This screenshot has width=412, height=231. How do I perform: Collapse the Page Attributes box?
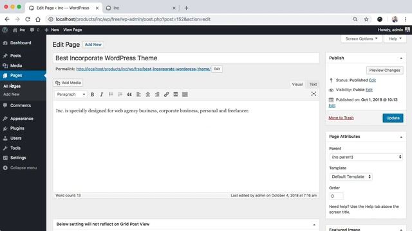click(401, 137)
